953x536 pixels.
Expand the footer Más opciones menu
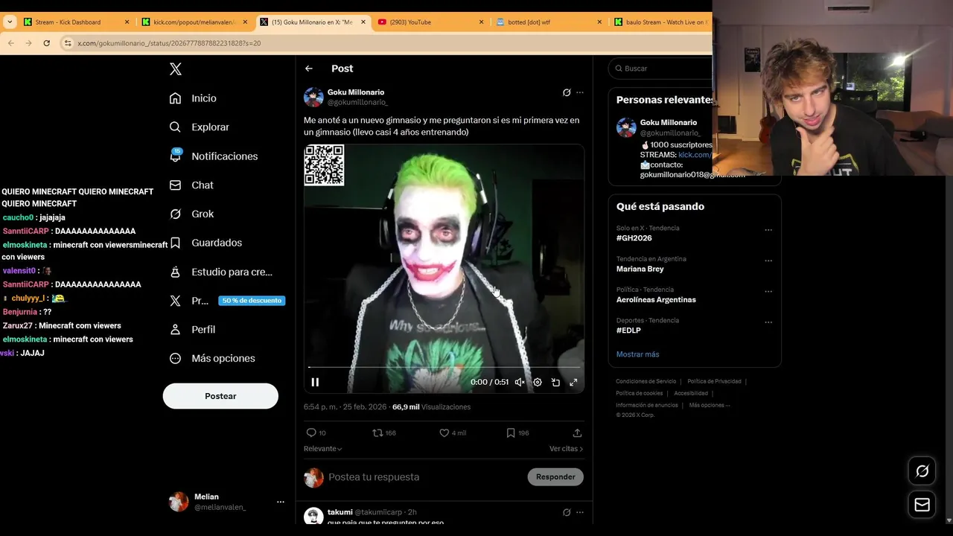(709, 405)
